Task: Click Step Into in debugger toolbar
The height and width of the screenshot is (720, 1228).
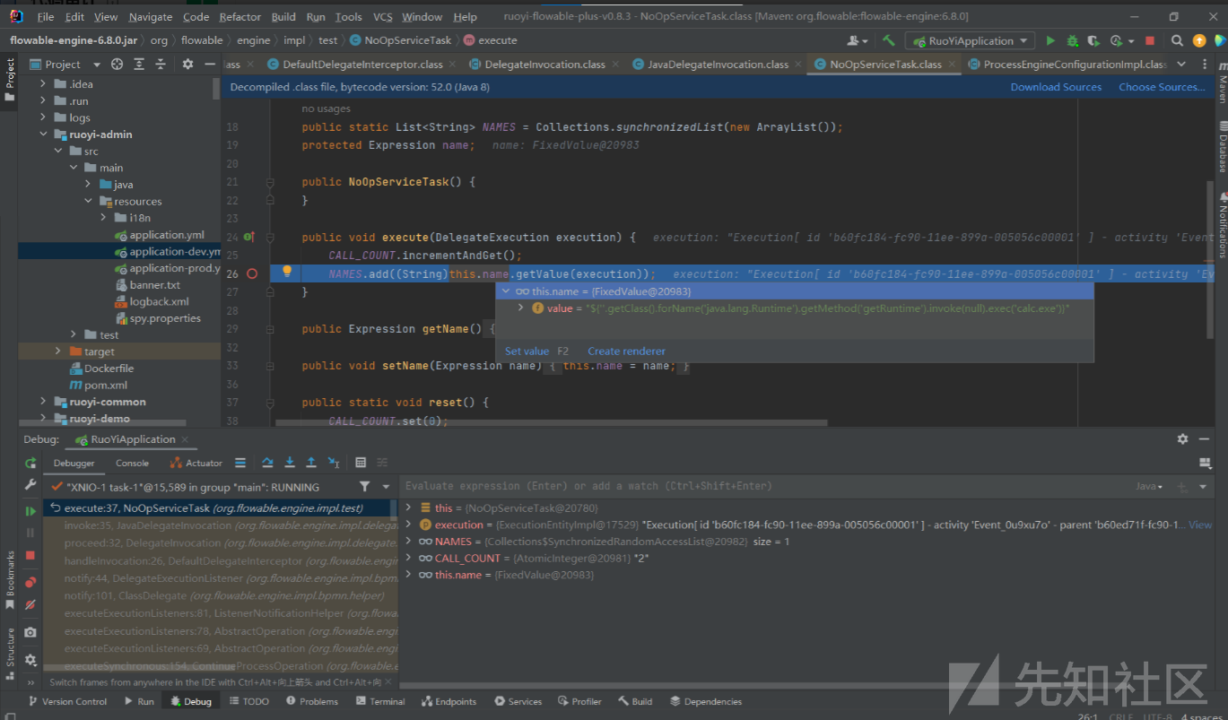Action: [x=290, y=463]
